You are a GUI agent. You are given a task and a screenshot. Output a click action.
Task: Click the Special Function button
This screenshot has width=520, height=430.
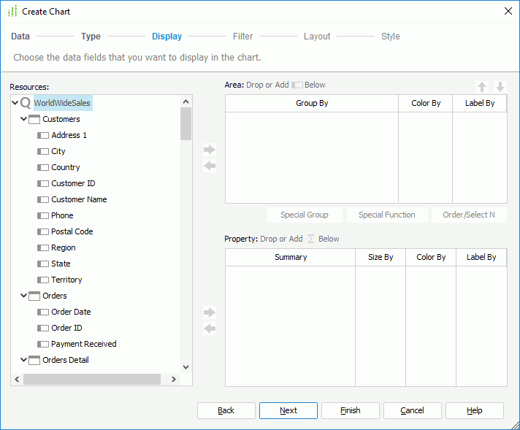[x=387, y=215]
